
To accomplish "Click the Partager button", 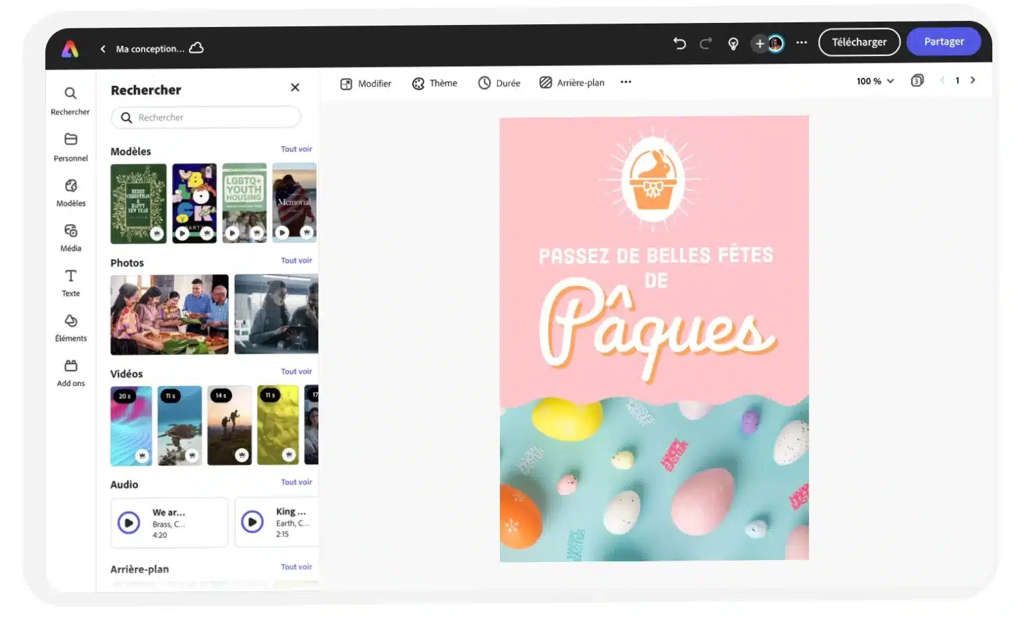I will 943,42.
